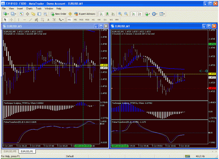Viewport: 219px width, 159px height.
Task: Click the green 1.4742 price label in M1 chart
Action: 212,44
